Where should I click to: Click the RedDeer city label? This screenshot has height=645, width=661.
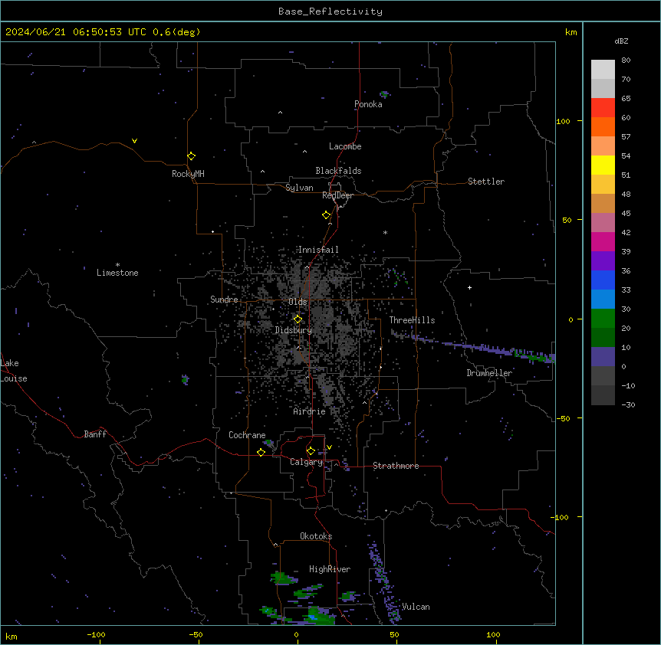tap(337, 195)
